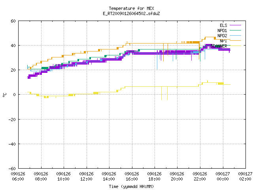Screen dimensions: 253x190
Task: Click the SCANNER legend label
Action: [219, 46]
